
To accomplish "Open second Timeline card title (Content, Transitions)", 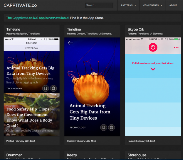I will pyautogui.click(x=74, y=29).
